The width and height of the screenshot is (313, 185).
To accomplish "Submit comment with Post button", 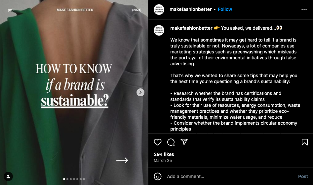I will point(303,176).
